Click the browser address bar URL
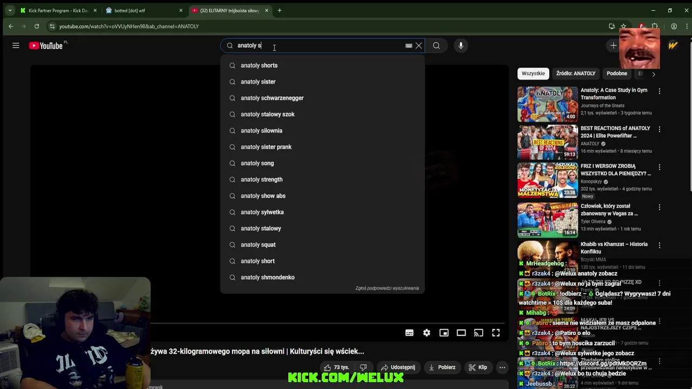Viewport: 692px width, 389px height. tap(129, 26)
